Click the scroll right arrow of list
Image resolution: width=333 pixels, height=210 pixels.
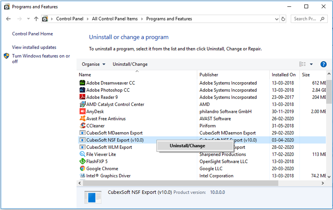tap(323, 183)
